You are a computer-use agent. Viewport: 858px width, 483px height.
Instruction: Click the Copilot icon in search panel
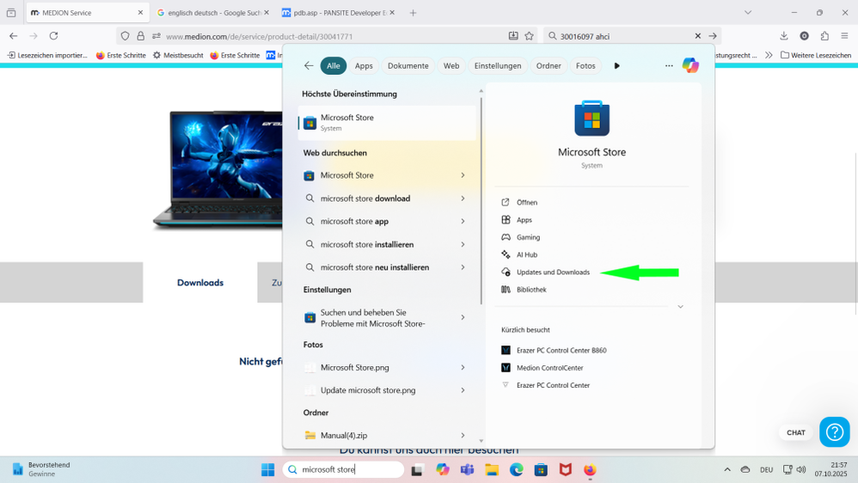pyautogui.click(x=690, y=65)
